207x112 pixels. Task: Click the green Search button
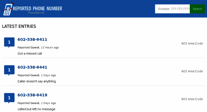tap(197, 9)
